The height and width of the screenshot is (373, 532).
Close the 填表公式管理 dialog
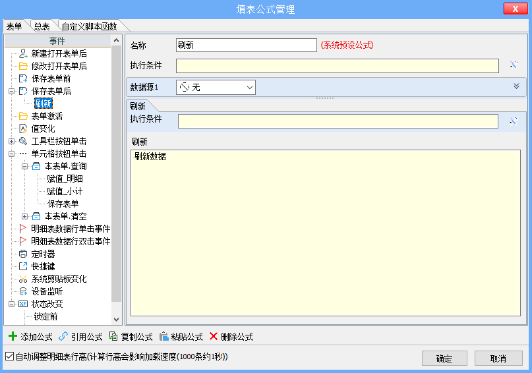(x=516, y=9)
